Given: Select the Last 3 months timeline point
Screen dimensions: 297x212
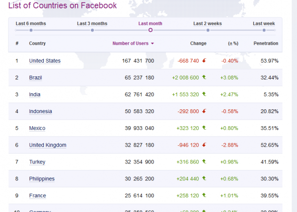Looking at the screenshot, I should (x=92, y=30).
